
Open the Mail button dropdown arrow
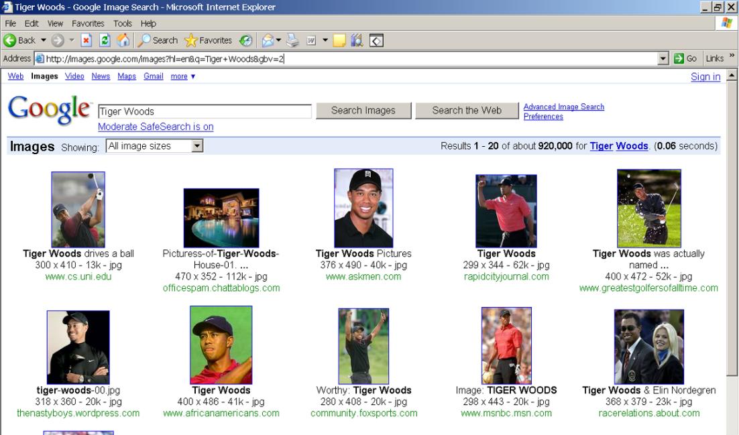(278, 40)
